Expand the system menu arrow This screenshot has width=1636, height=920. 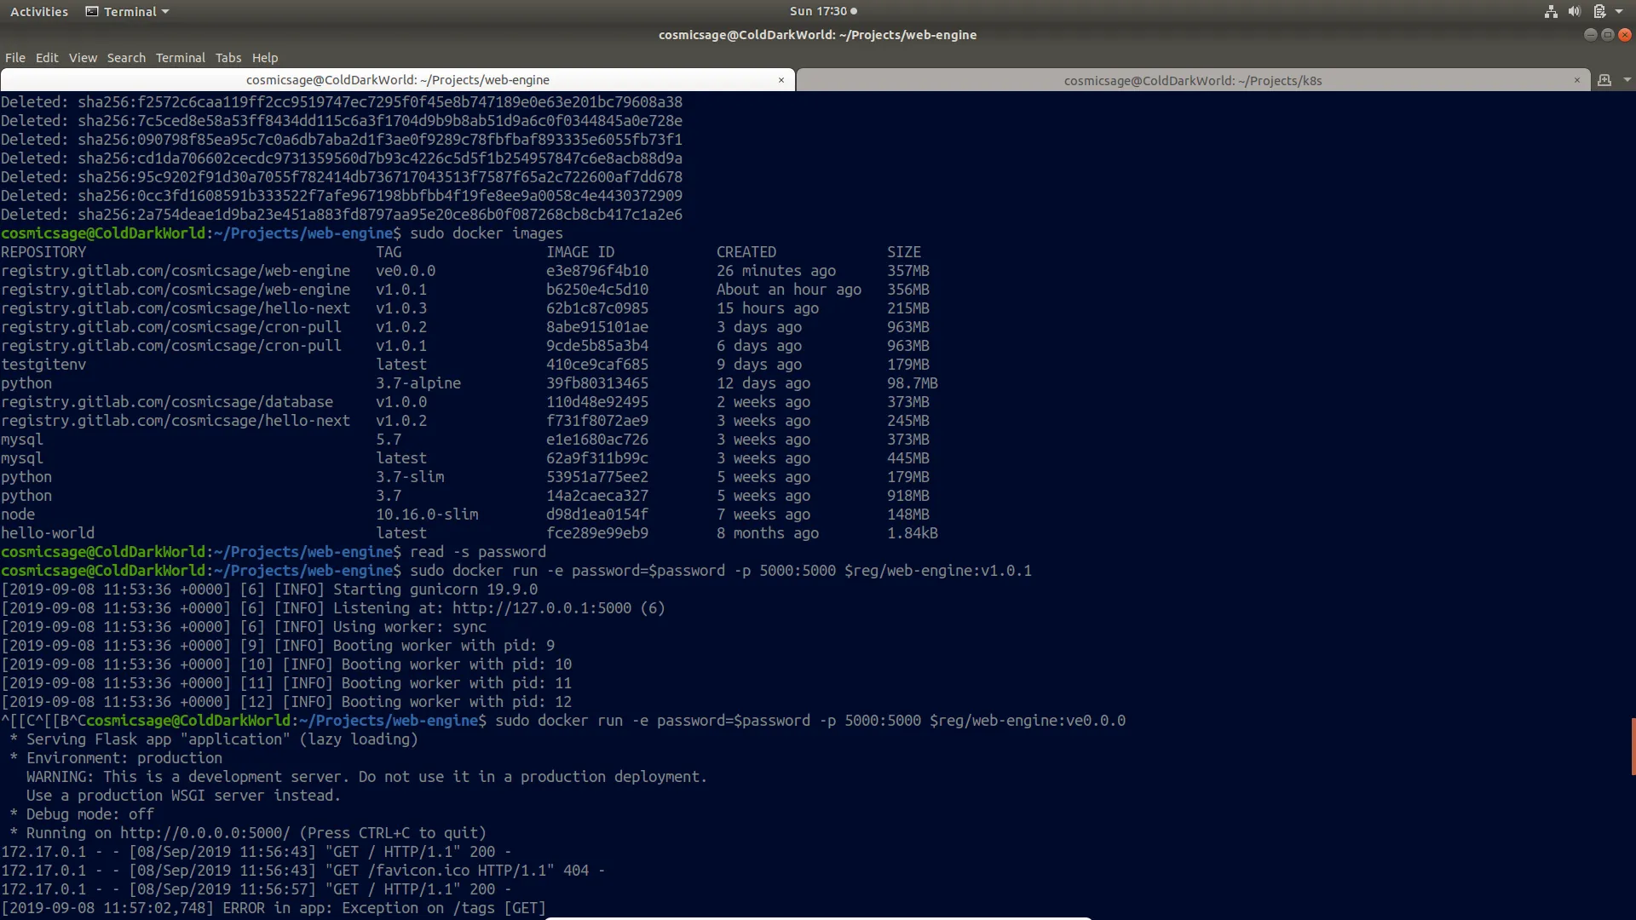tap(1619, 11)
